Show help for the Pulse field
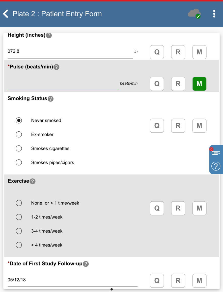 coord(57,67)
